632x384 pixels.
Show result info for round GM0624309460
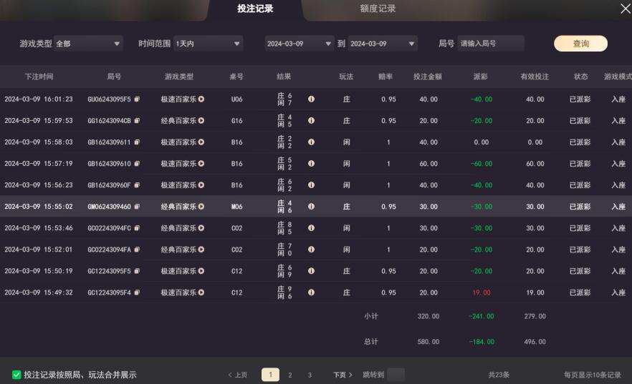(x=311, y=207)
